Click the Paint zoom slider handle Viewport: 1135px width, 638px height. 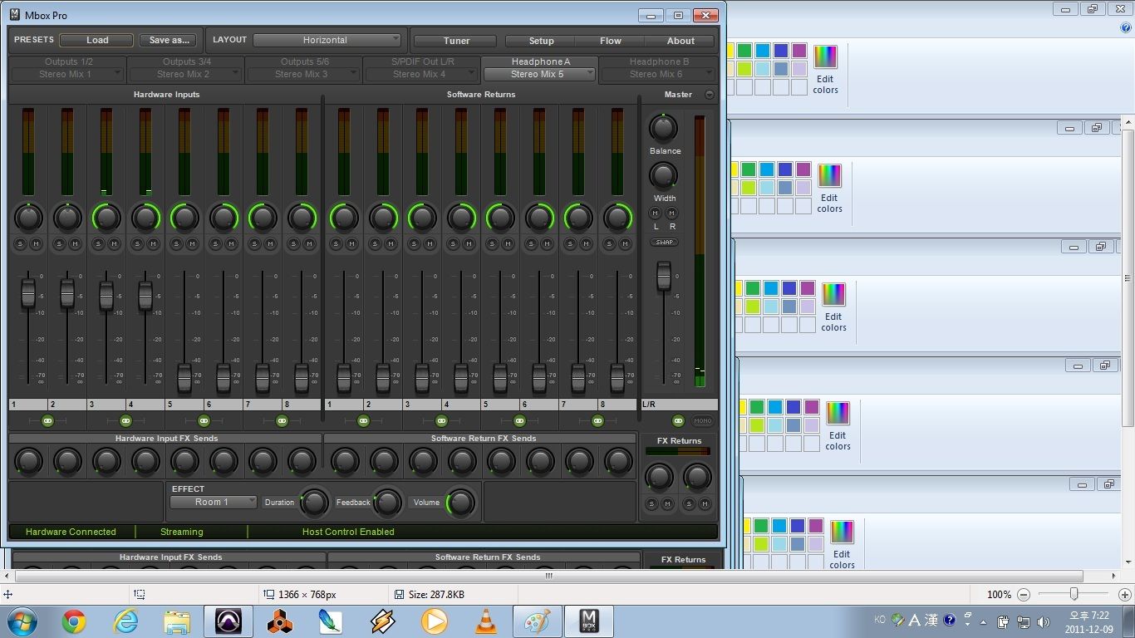point(1074,594)
